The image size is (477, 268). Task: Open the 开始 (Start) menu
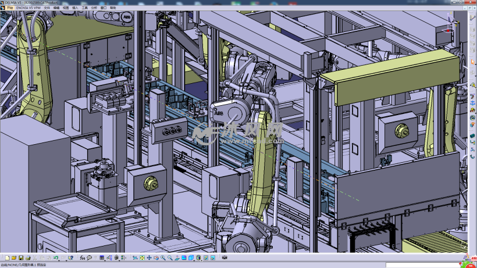tap(9, 8)
